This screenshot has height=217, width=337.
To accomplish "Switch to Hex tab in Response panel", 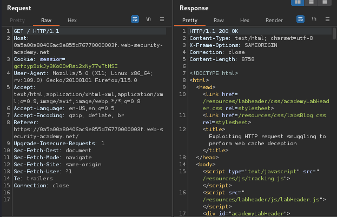I will [245, 21].
